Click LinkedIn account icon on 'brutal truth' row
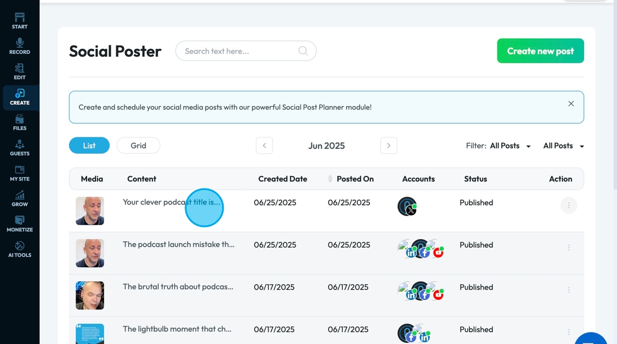The height and width of the screenshot is (344, 617). (x=411, y=295)
